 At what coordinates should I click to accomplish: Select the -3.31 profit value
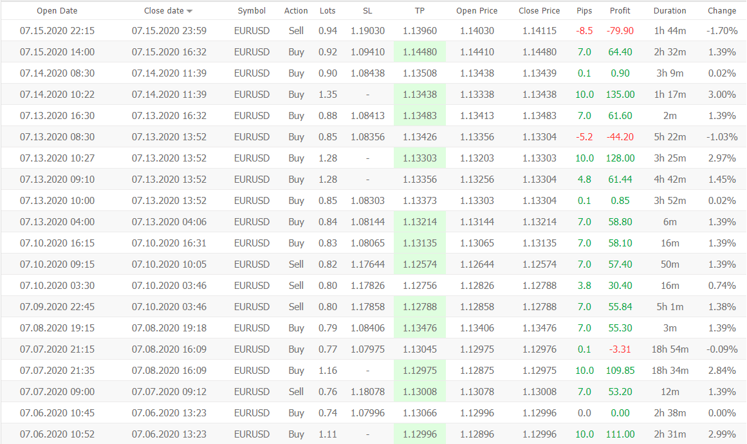point(620,349)
